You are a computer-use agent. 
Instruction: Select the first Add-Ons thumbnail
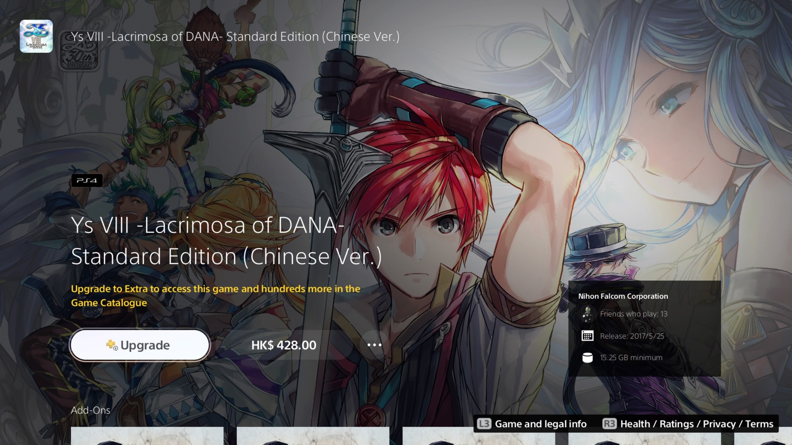pos(147,436)
